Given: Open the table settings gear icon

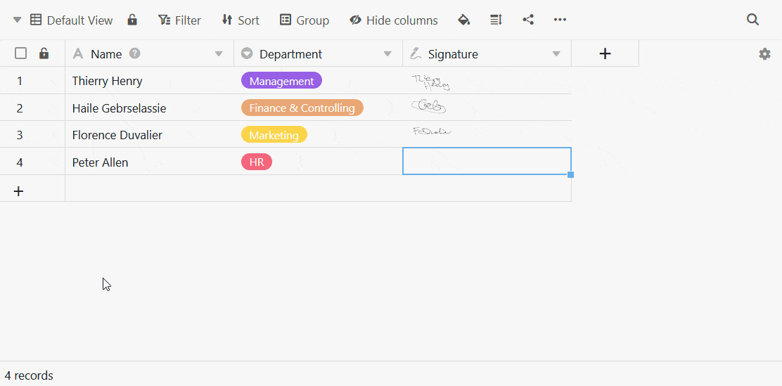Looking at the screenshot, I should [x=764, y=54].
